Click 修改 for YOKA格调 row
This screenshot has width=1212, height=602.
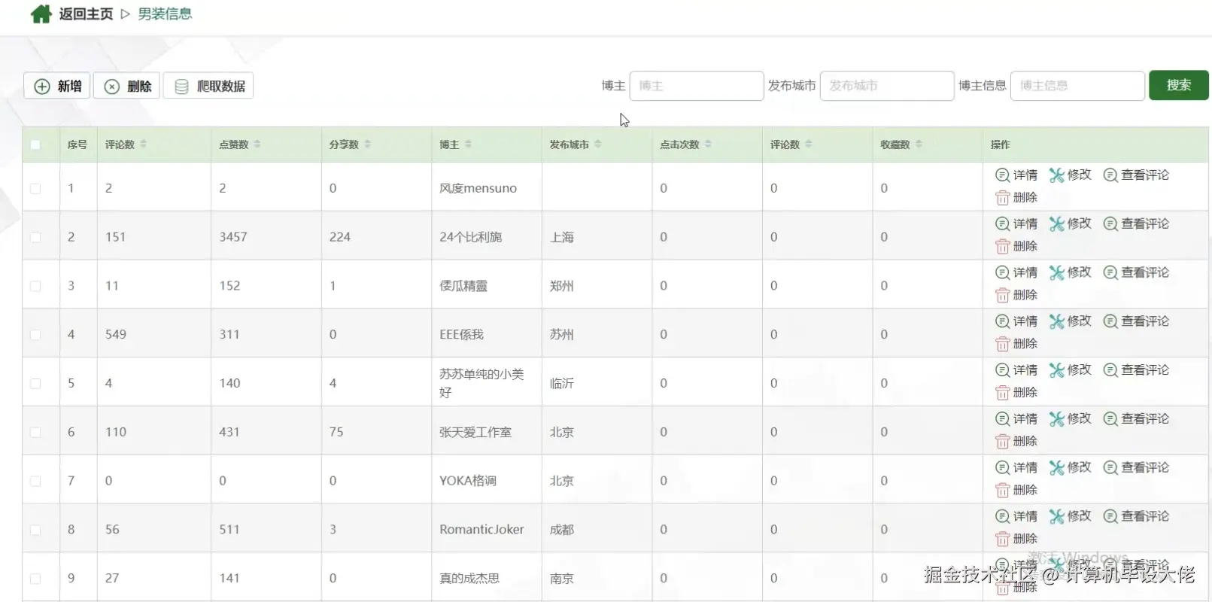click(x=1070, y=468)
